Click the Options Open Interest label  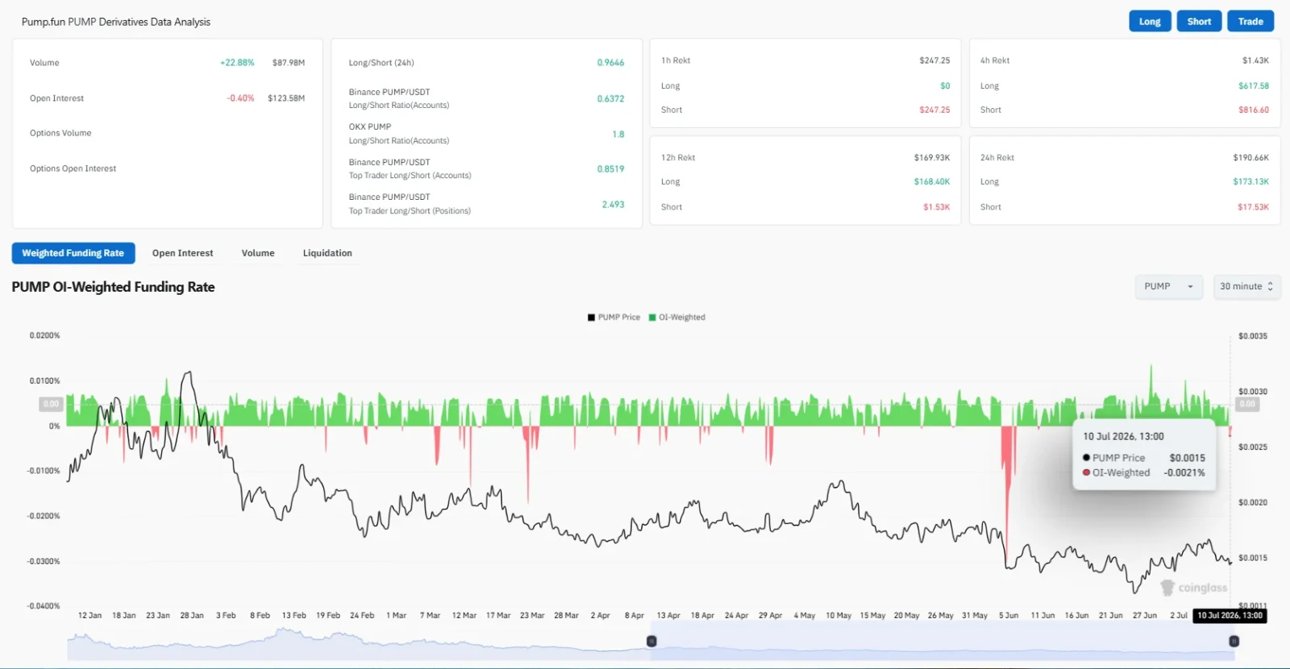click(x=73, y=168)
